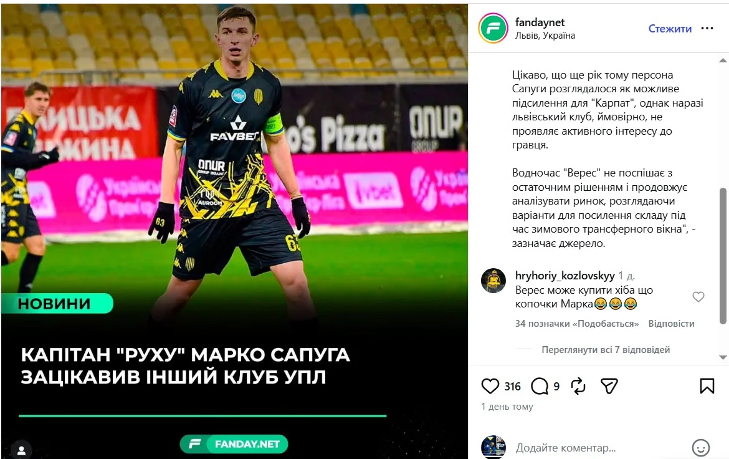Image resolution: width=729 pixels, height=459 pixels.
Task: Like hryhoriy_kozlovskyy's comment
Action: 698,296
